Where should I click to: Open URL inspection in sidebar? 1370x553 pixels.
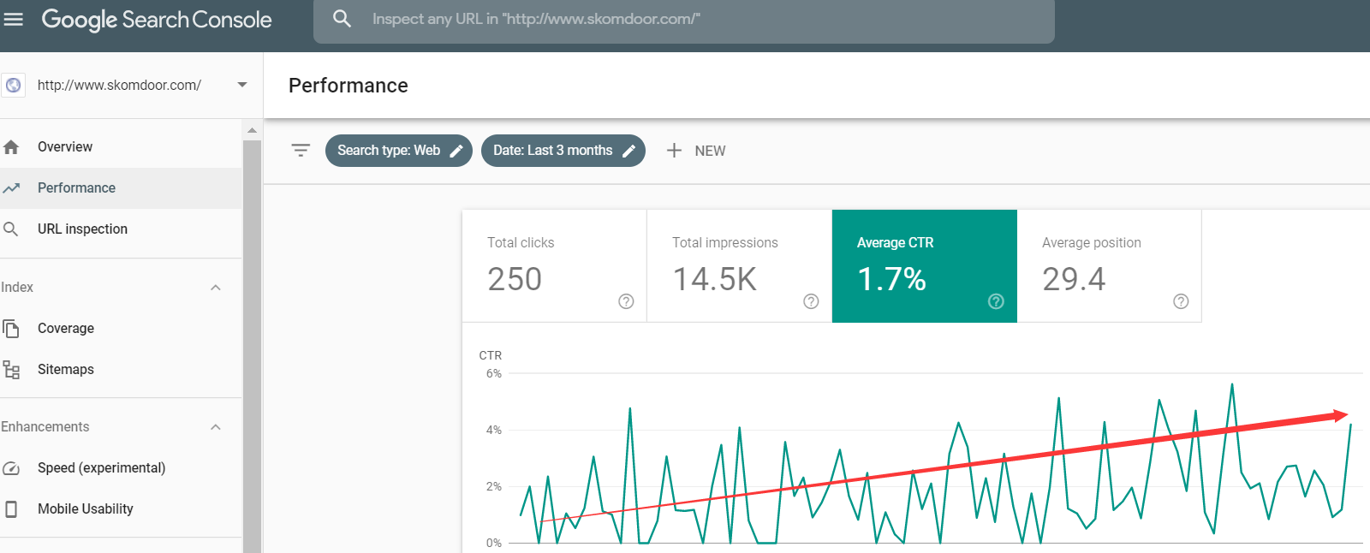click(122, 229)
